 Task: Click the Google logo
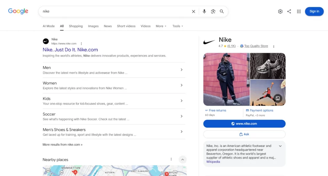coord(18,11)
